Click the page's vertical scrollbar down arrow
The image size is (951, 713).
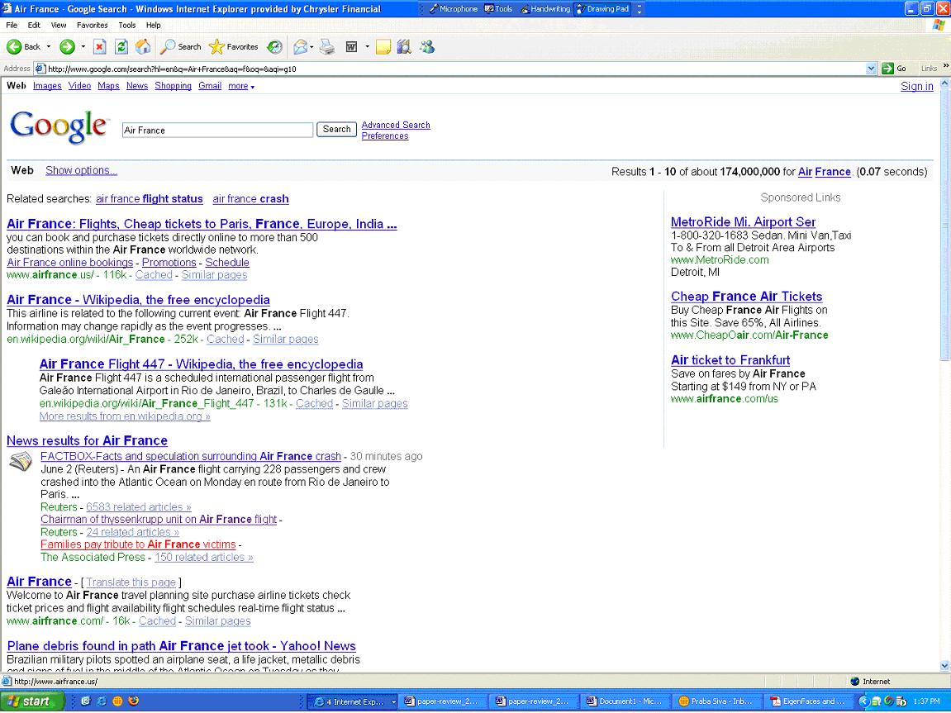click(x=944, y=666)
